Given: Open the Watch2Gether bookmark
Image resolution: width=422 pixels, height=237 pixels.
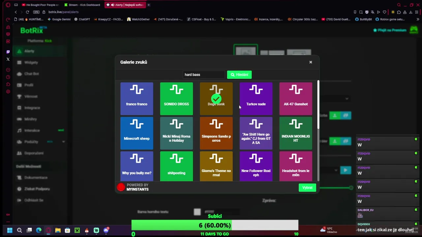Looking at the screenshot, I should [x=138, y=19].
